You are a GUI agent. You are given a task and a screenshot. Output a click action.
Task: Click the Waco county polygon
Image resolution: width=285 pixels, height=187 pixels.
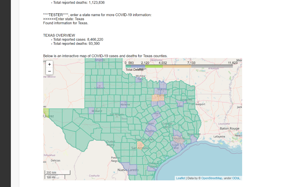point(156,115)
